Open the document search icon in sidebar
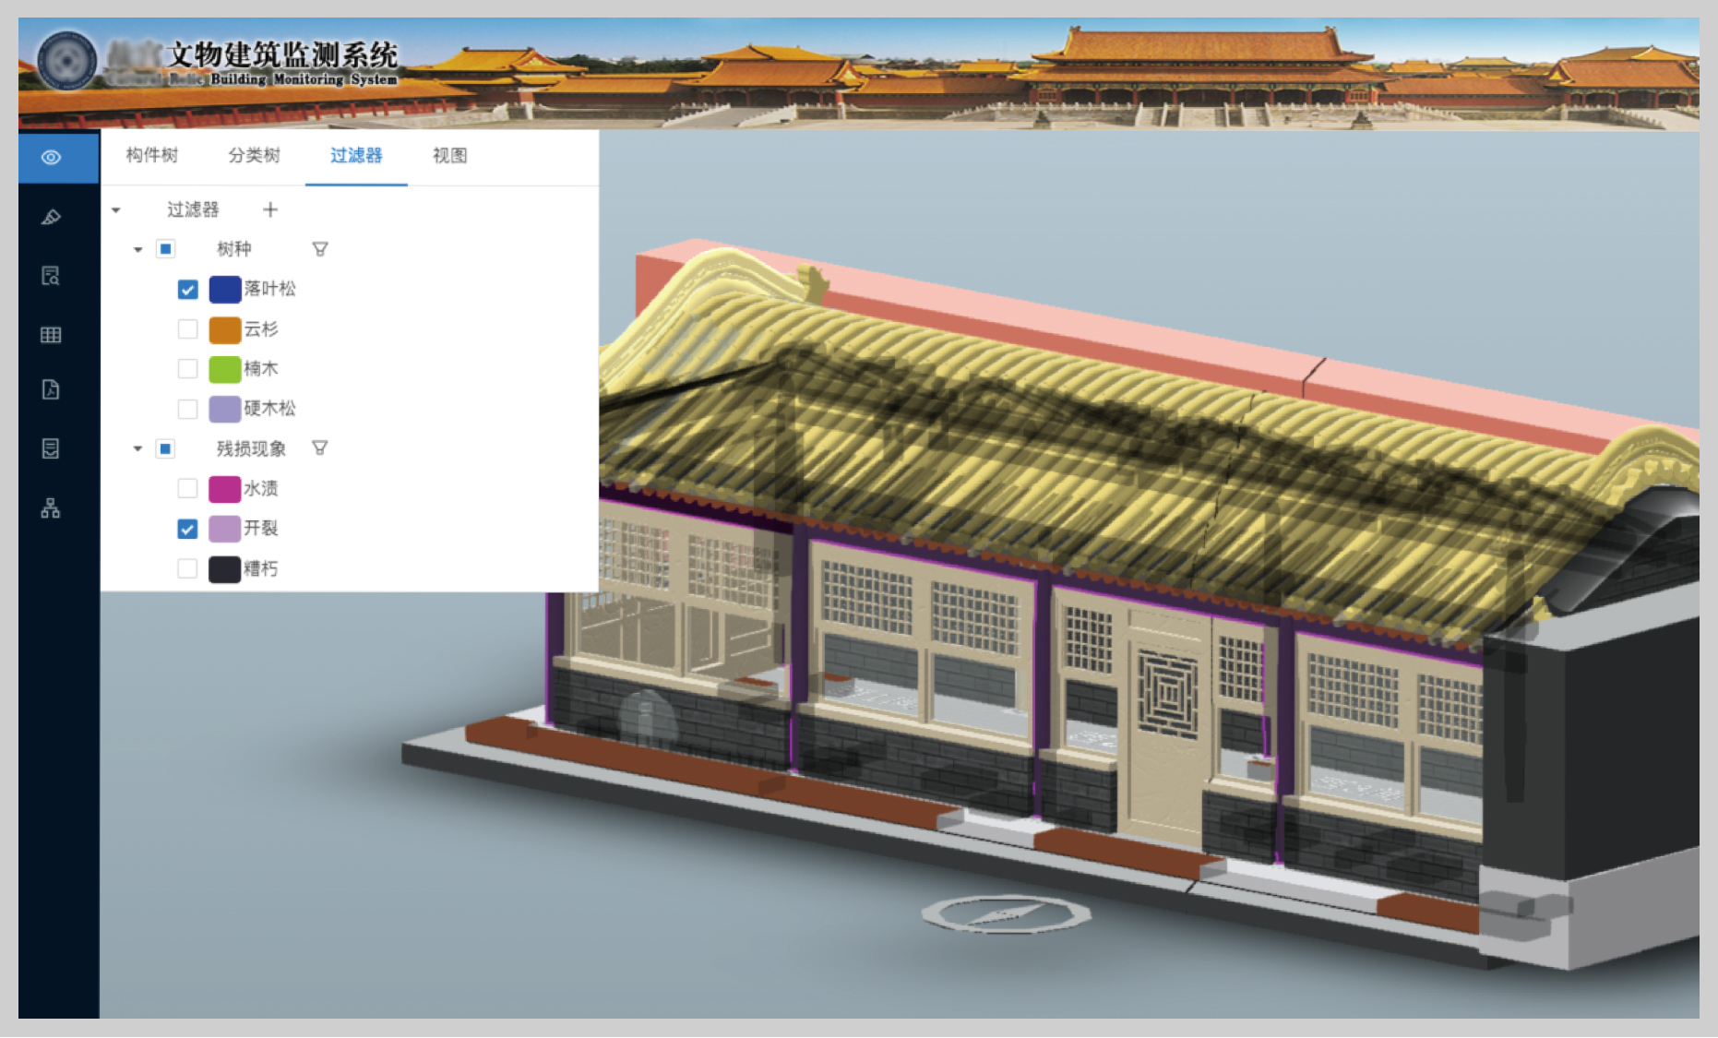The width and height of the screenshot is (1718, 1038). click(52, 276)
